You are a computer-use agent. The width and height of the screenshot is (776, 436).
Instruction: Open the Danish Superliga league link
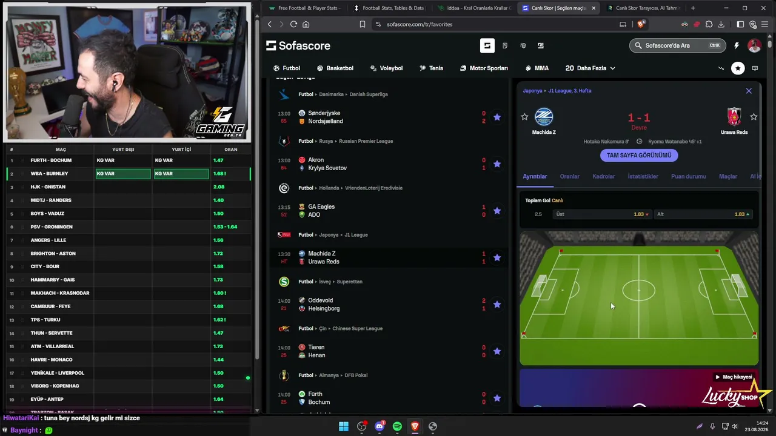click(369, 94)
